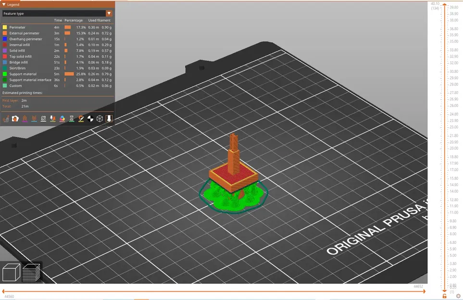463x300 pixels.
Task: Collapse the Legend panel triangle
Action: (4, 4)
